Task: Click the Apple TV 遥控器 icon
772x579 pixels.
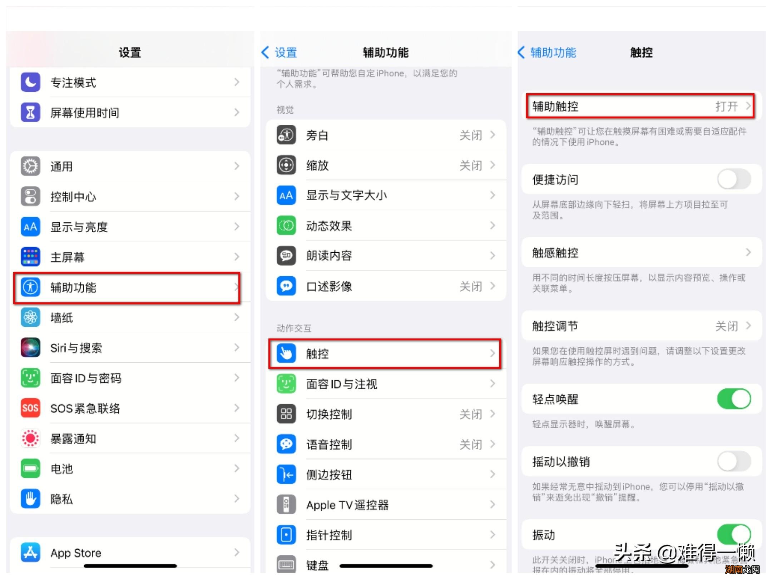Action: [x=286, y=505]
